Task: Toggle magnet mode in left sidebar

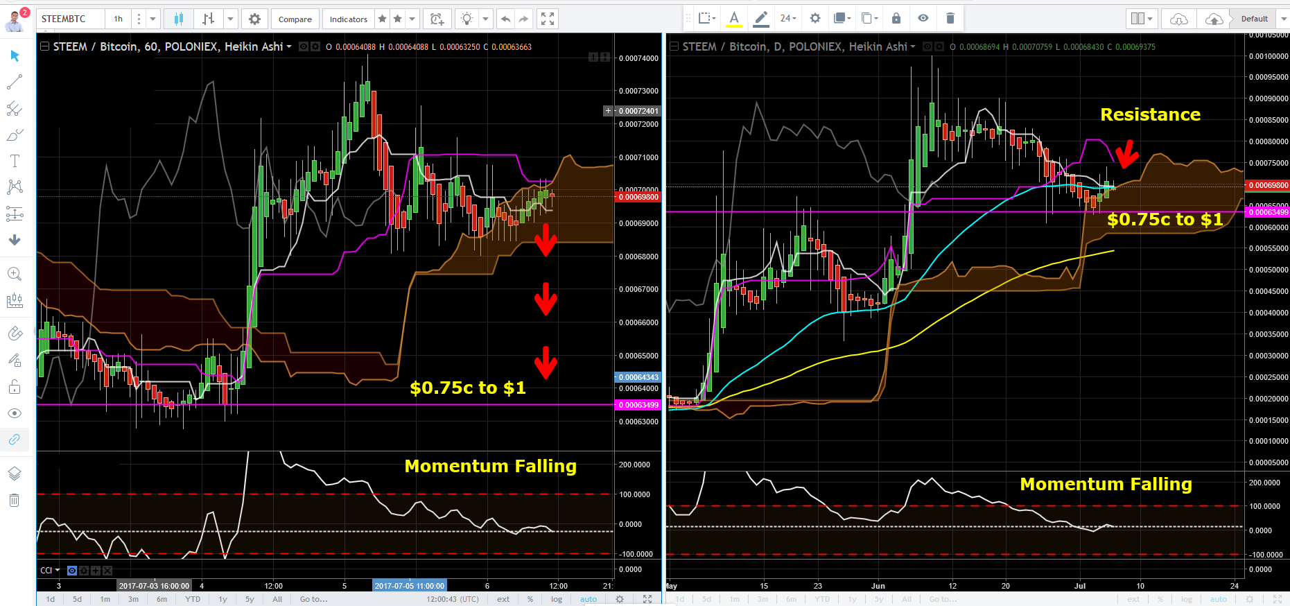Action: click(x=15, y=334)
